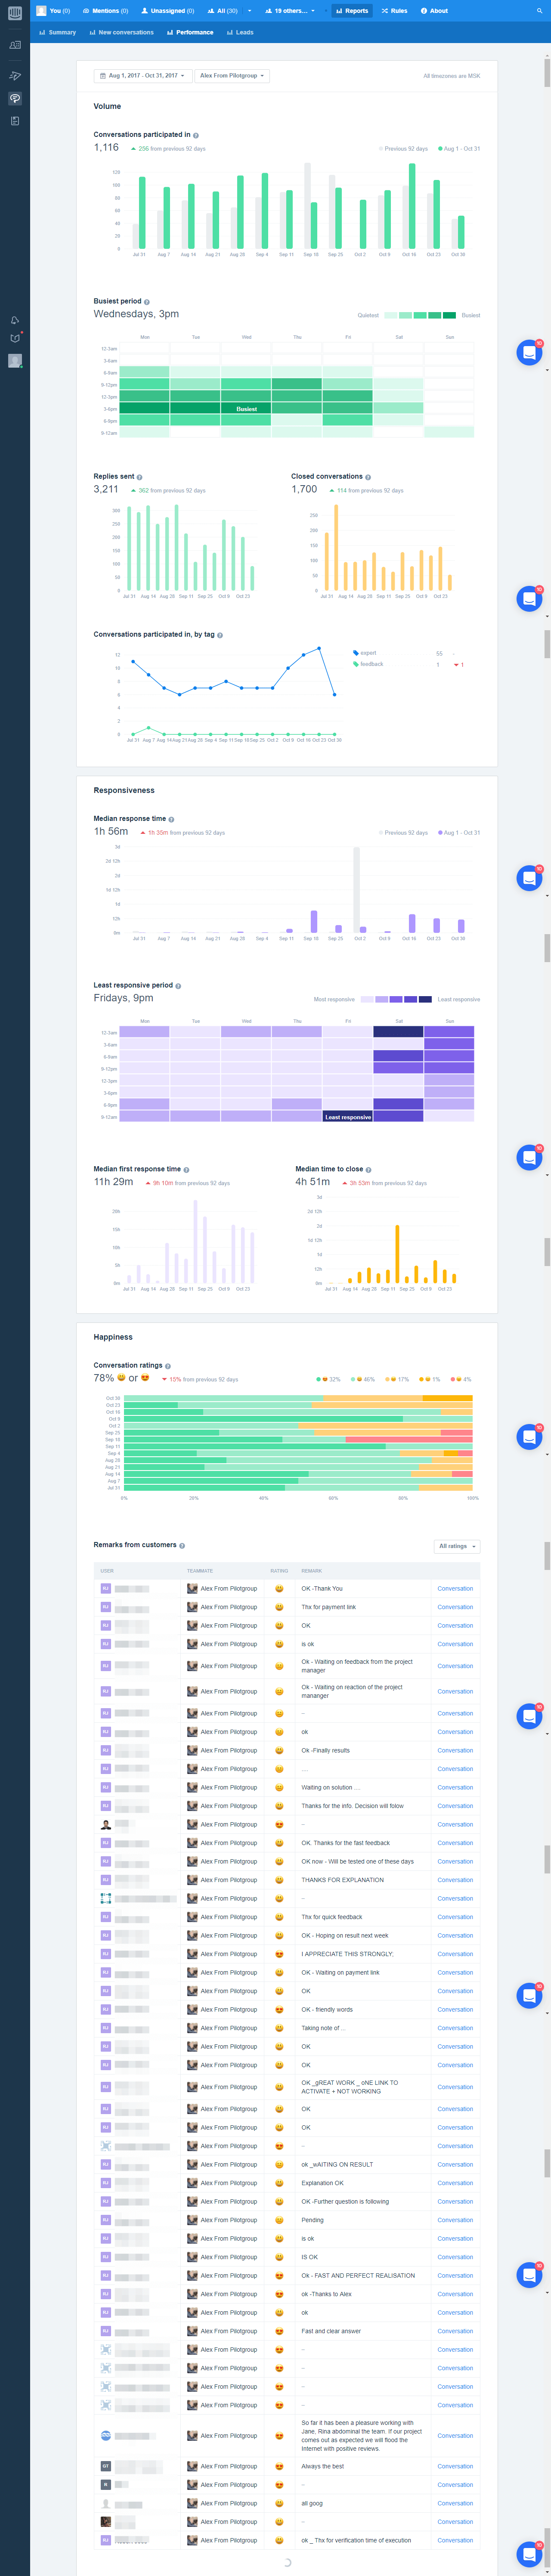Toggle 'Previous 92 days' legend in Median response time chart
Viewport: 551px width, 2576px height.
[404, 833]
